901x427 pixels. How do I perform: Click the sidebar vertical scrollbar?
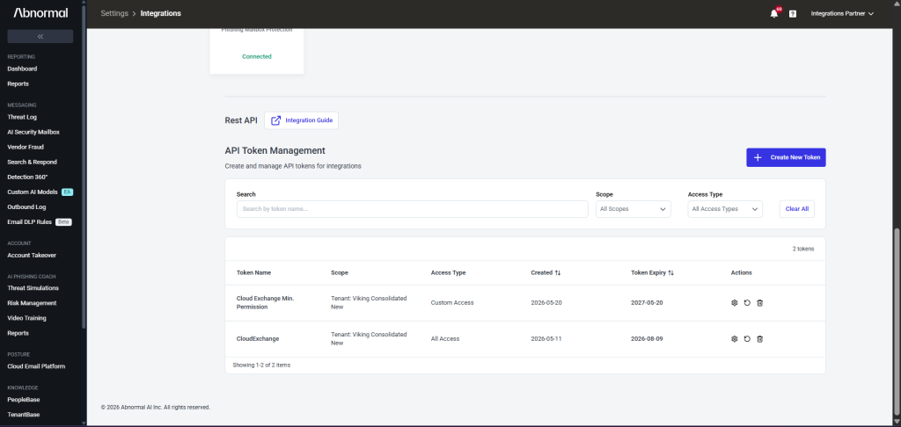[x=84, y=166]
